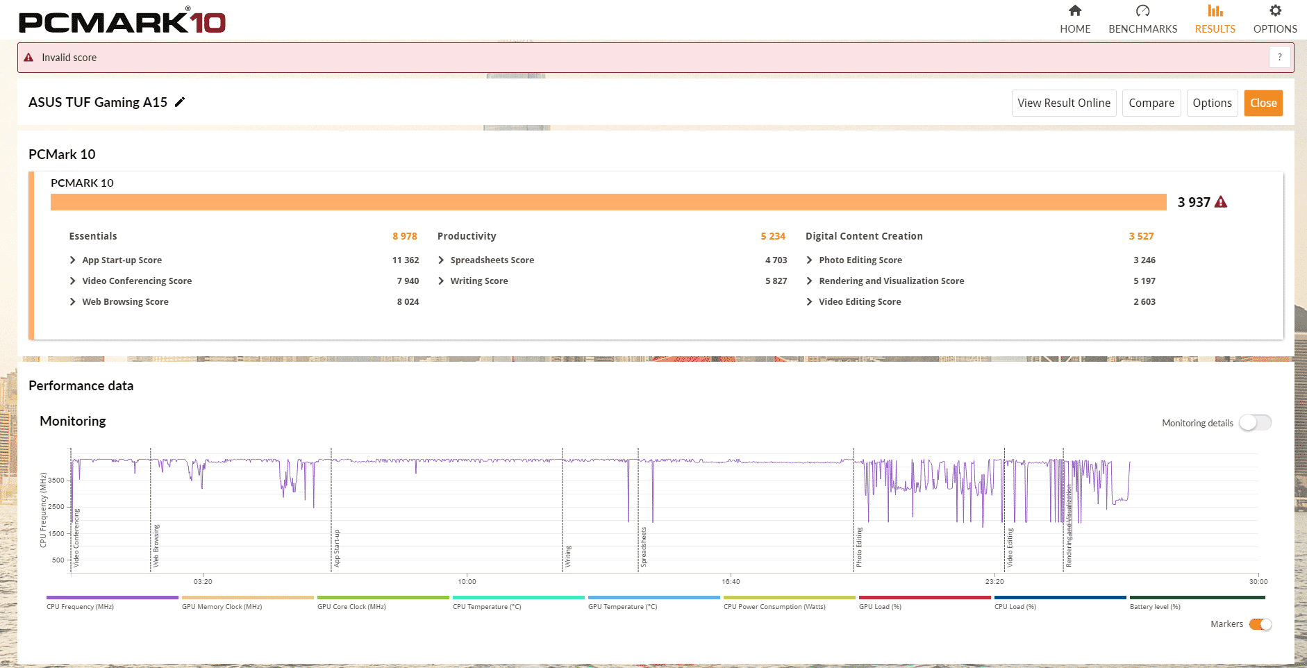
Task: Enable the Monitoring details toggle
Action: point(1254,423)
